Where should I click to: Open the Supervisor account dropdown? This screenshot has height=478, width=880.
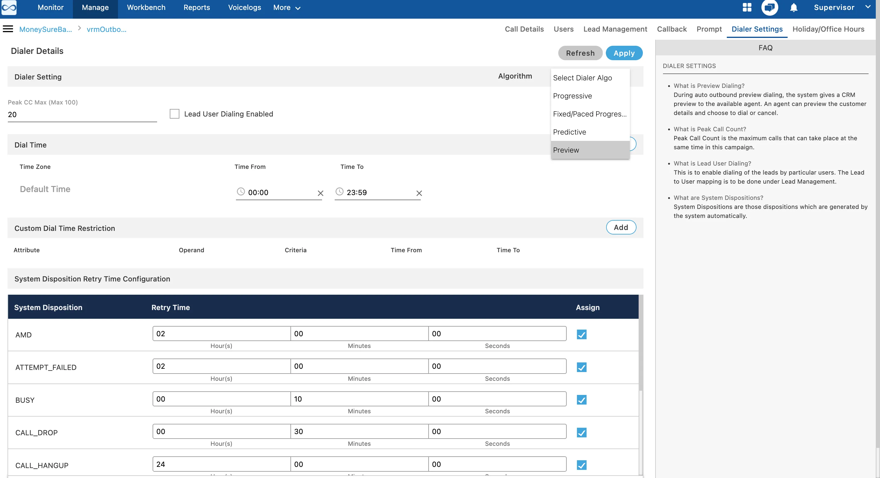click(x=841, y=8)
